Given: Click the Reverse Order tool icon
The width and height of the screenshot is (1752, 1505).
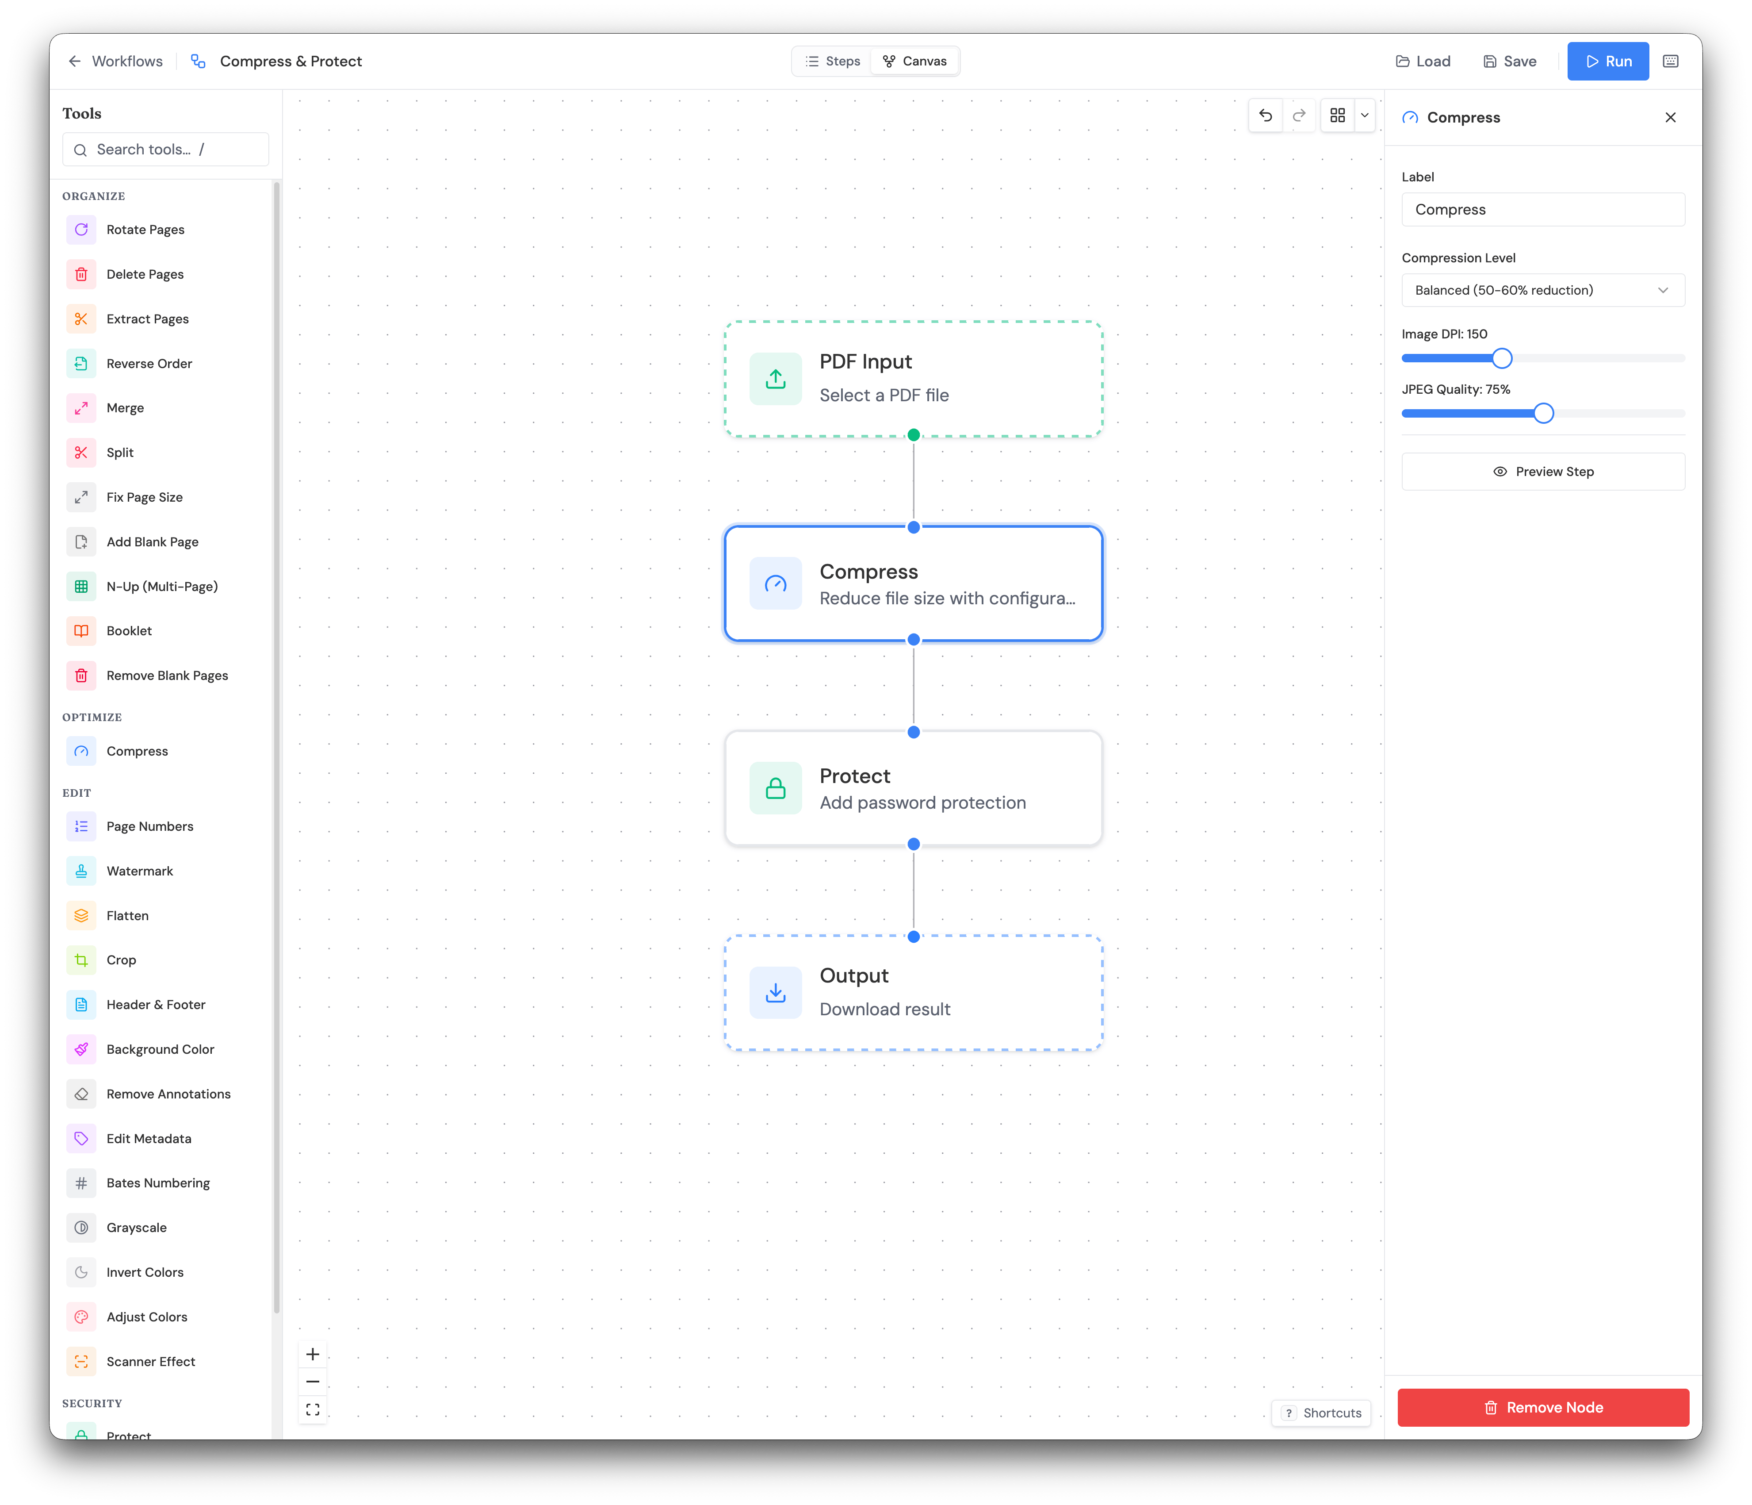Looking at the screenshot, I should 81,363.
